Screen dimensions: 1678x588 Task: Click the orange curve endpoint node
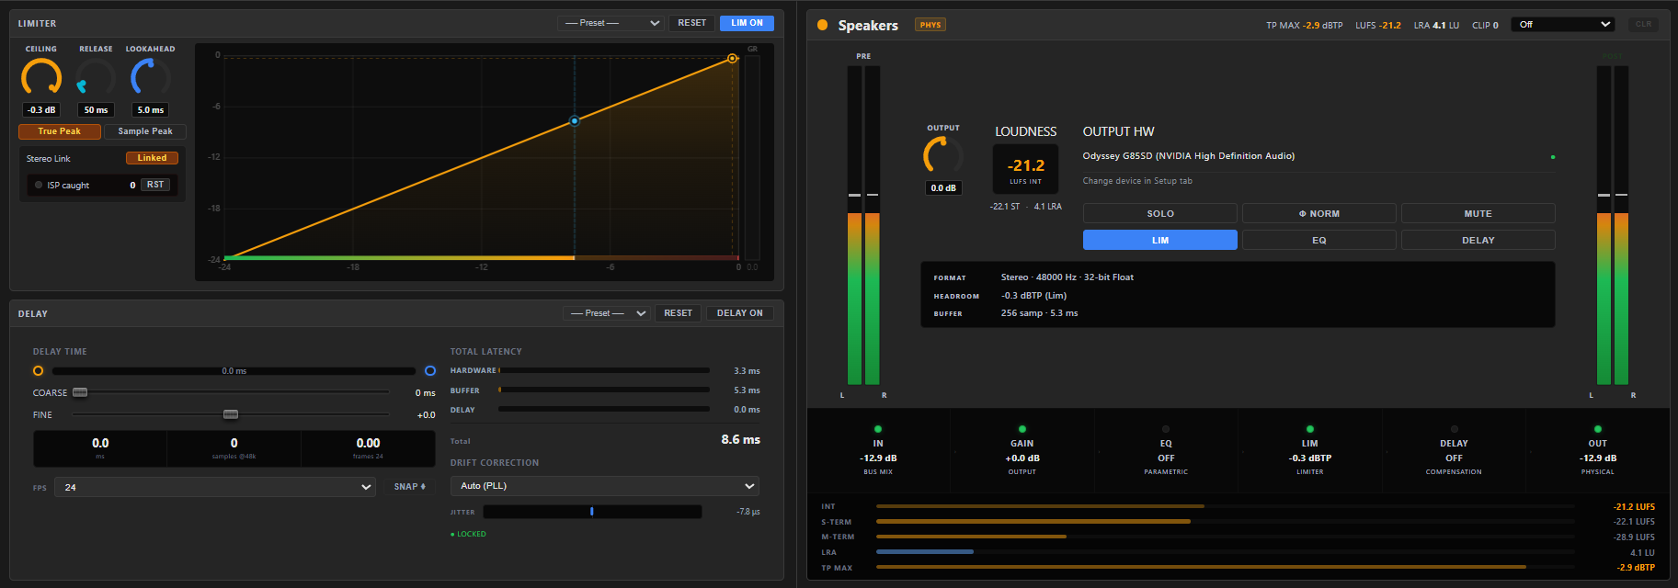(733, 58)
